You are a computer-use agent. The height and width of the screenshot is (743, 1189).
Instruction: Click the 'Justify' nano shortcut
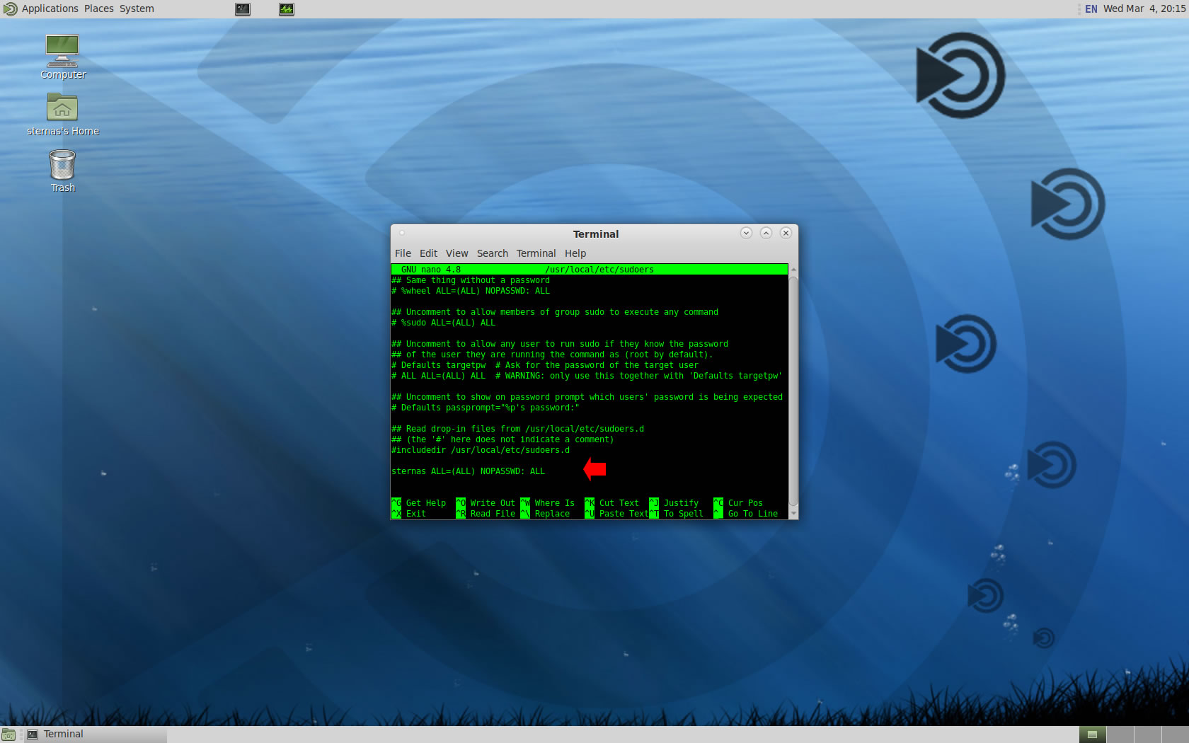click(x=674, y=503)
